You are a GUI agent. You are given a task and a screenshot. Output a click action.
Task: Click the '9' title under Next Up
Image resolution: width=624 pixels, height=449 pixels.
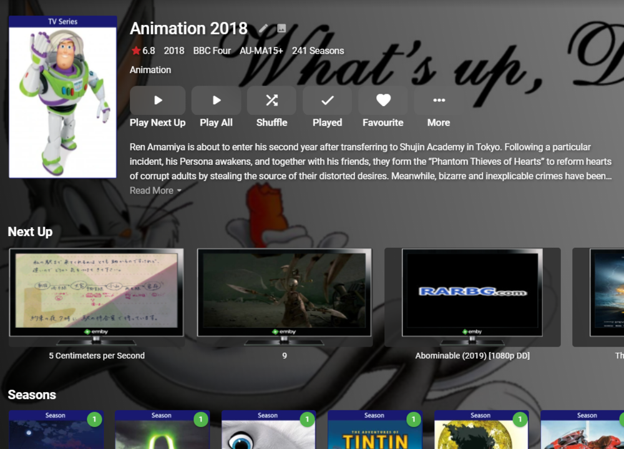point(285,356)
